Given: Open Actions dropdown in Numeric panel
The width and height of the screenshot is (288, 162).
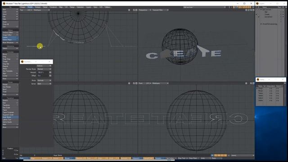Looking at the screenshot, I should 44,66.
